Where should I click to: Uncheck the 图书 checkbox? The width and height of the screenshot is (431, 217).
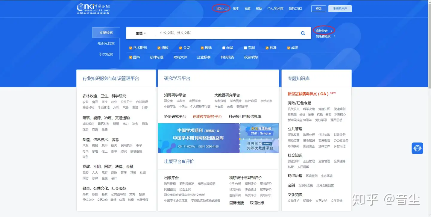pyautogui.click(x=130, y=57)
